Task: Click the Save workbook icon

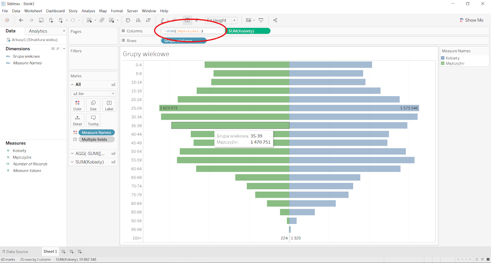Action: pyautogui.click(x=41, y=20)
